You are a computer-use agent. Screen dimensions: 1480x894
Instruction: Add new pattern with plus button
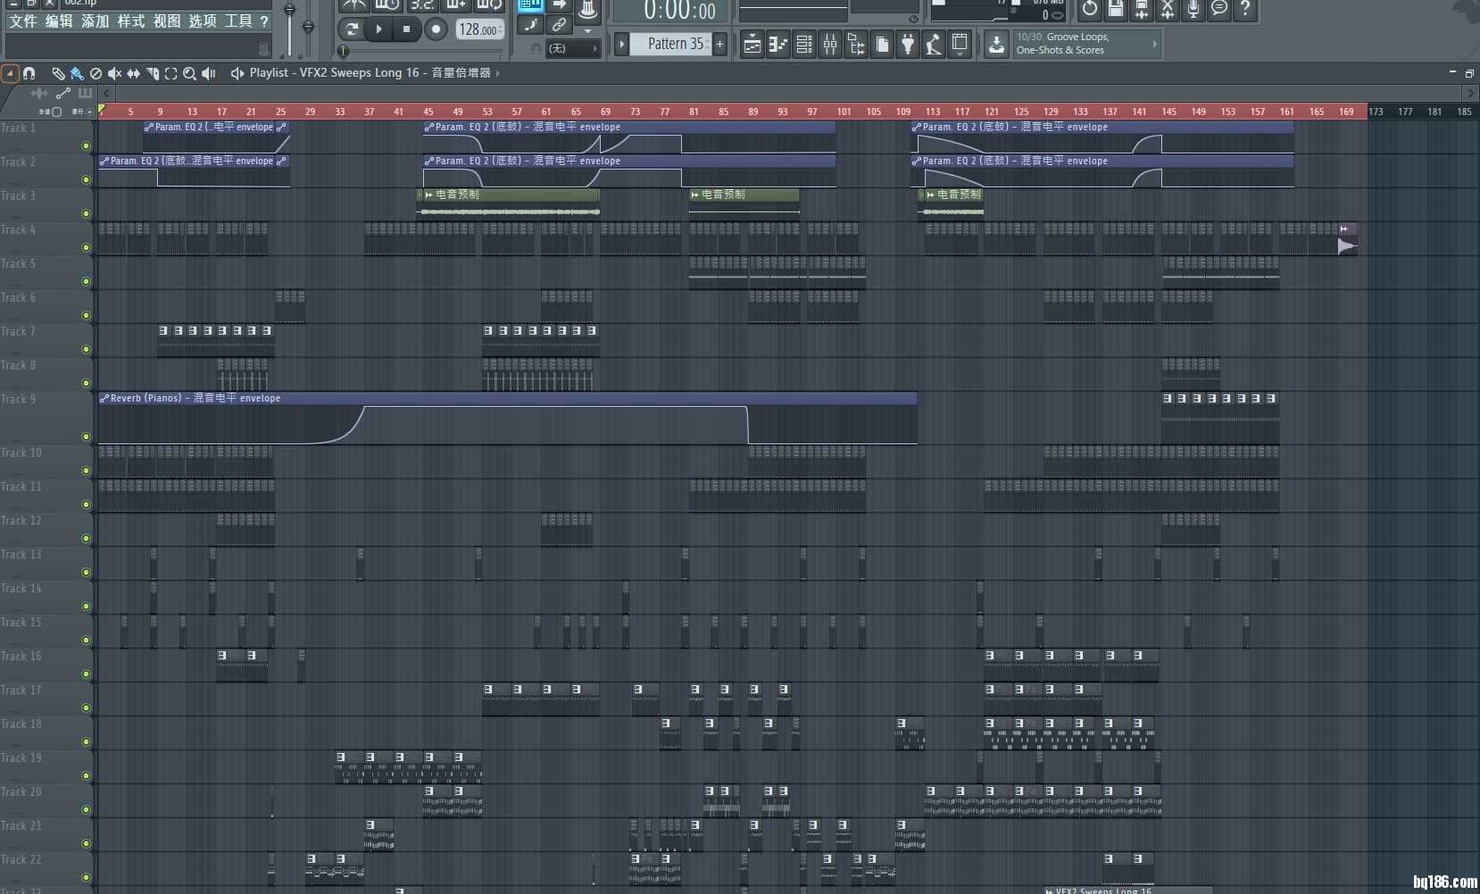[720, 44]
